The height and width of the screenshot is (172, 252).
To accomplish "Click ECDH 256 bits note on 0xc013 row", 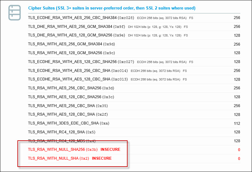I will [x=155, y=80].
